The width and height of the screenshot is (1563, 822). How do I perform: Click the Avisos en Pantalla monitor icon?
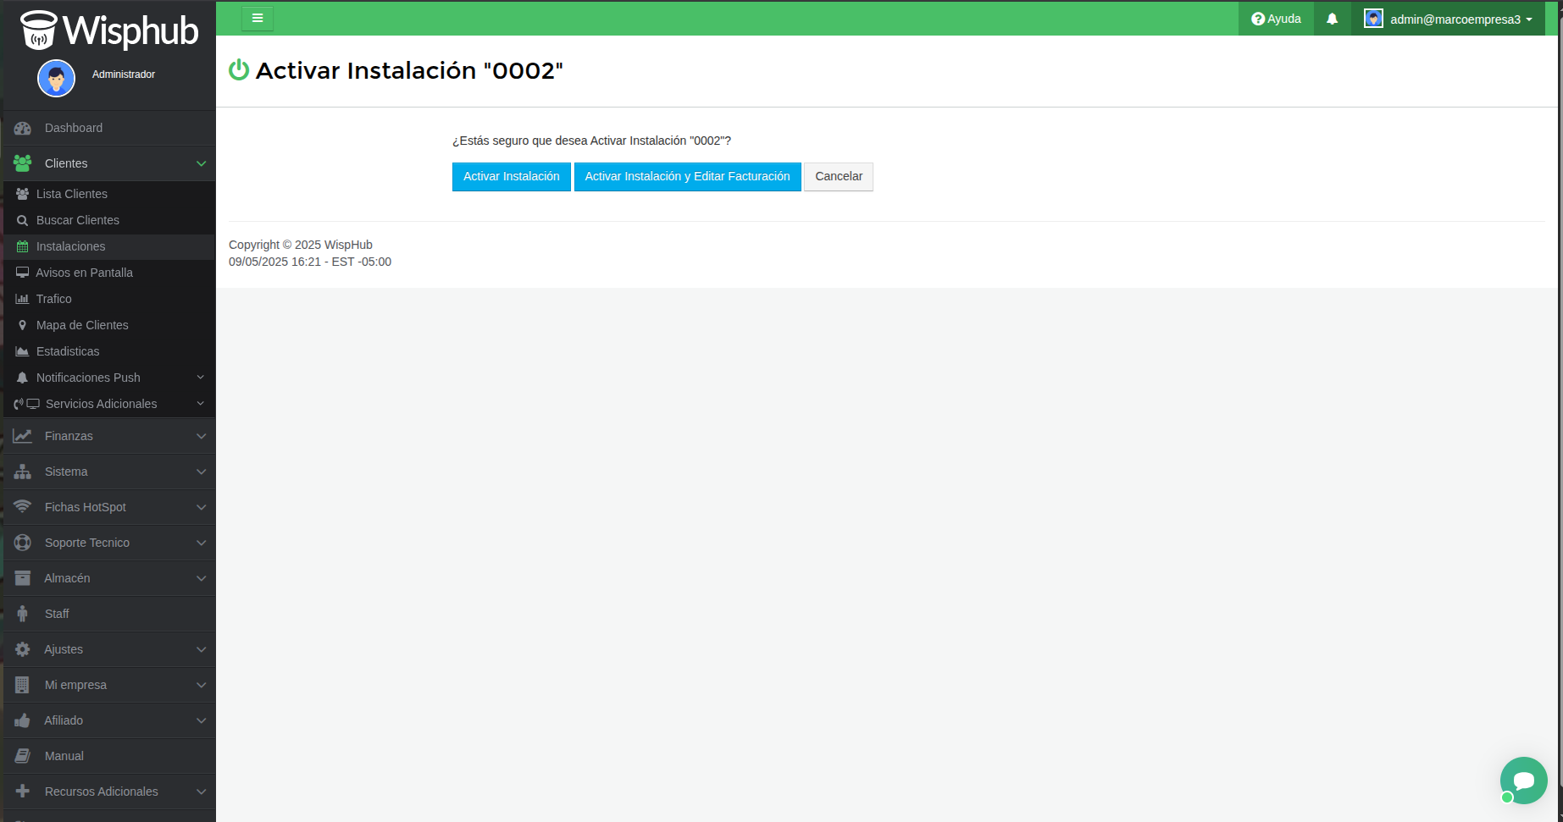point(23,273)
